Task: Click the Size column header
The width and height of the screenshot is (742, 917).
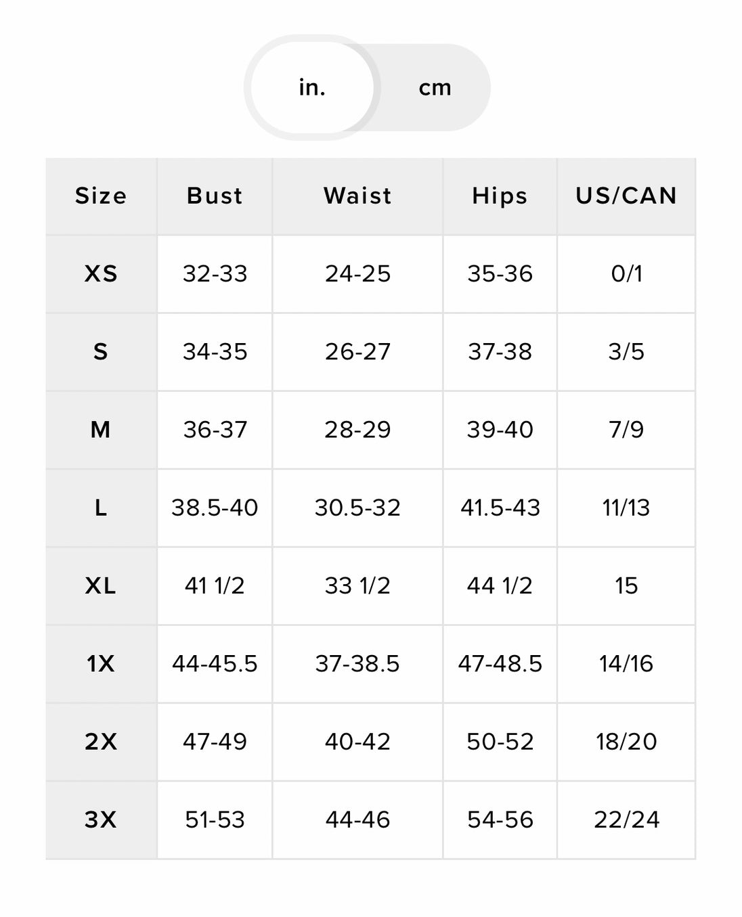Action: 101,196
